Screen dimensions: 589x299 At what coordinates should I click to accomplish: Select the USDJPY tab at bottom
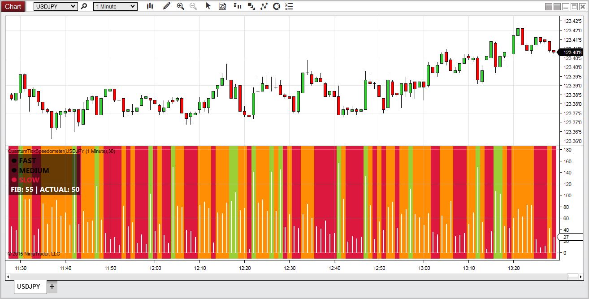tap(30, 286)
